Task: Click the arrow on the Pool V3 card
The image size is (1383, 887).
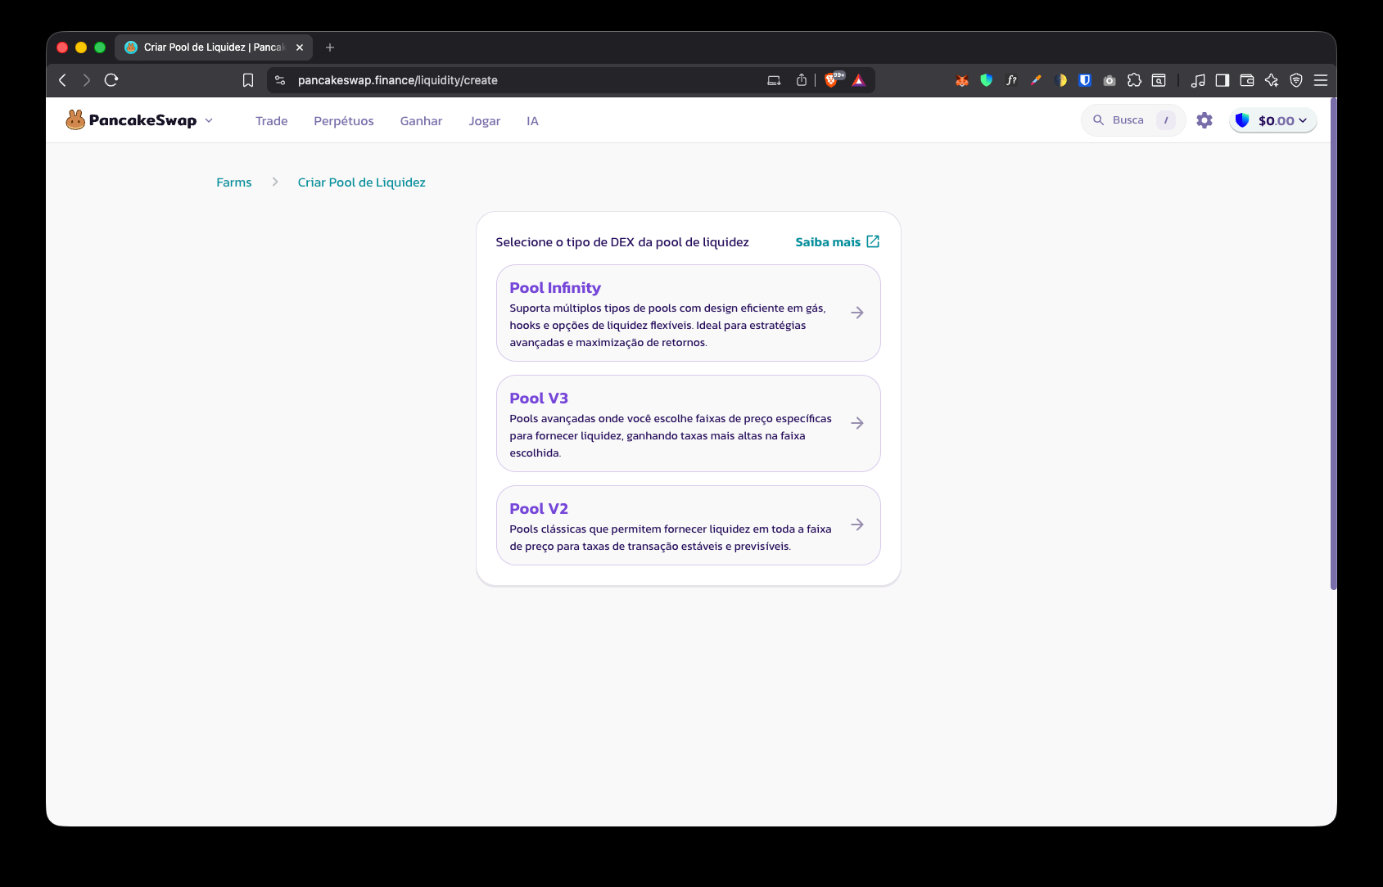Action: tap(857, 423)
